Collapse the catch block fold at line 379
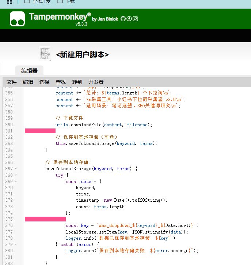The height and width of the screenshot is (265, 251). tap(16, 245)
